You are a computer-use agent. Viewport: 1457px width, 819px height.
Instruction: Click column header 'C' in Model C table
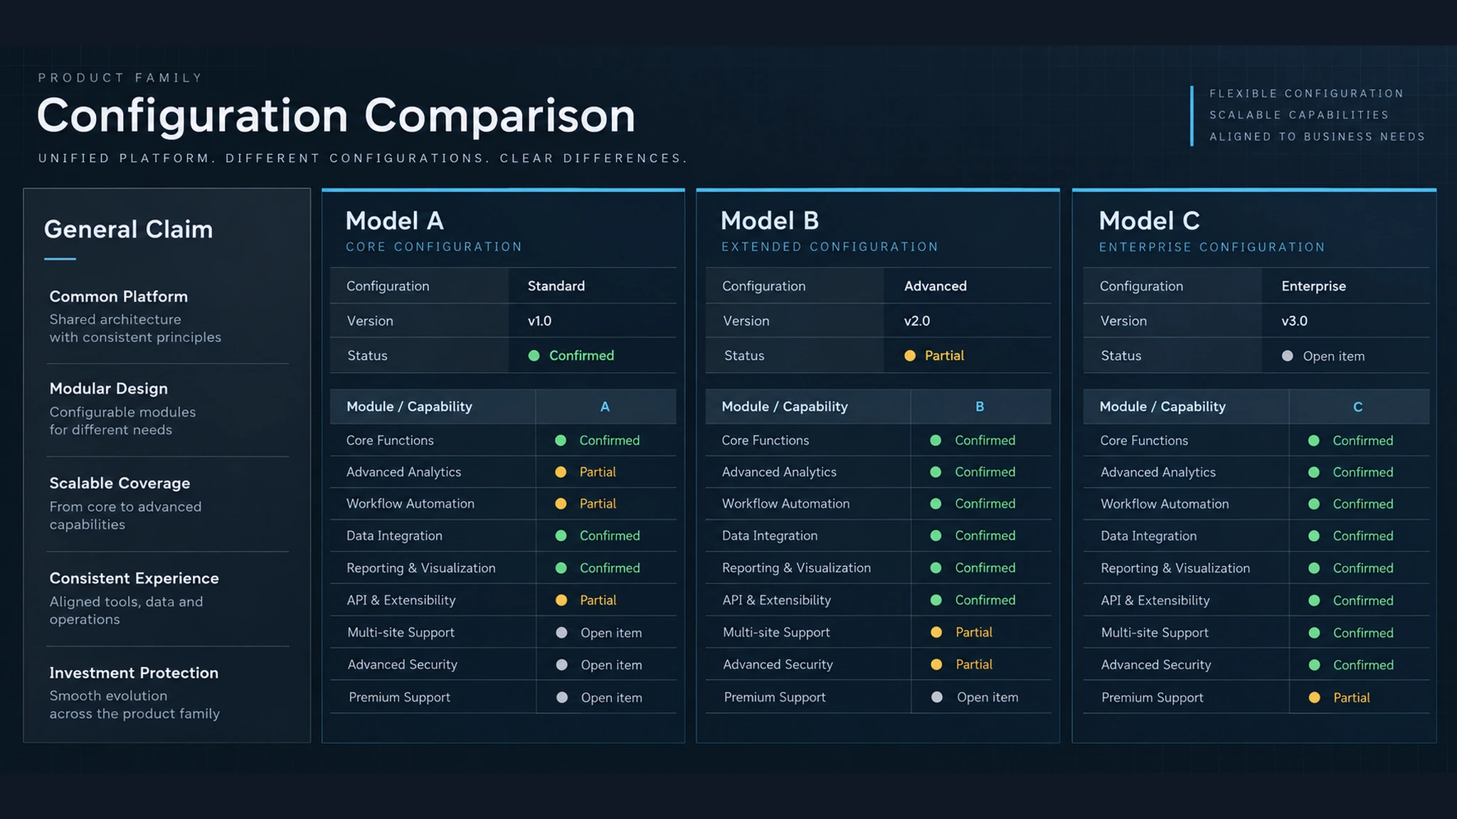[x=1357, y=407]
